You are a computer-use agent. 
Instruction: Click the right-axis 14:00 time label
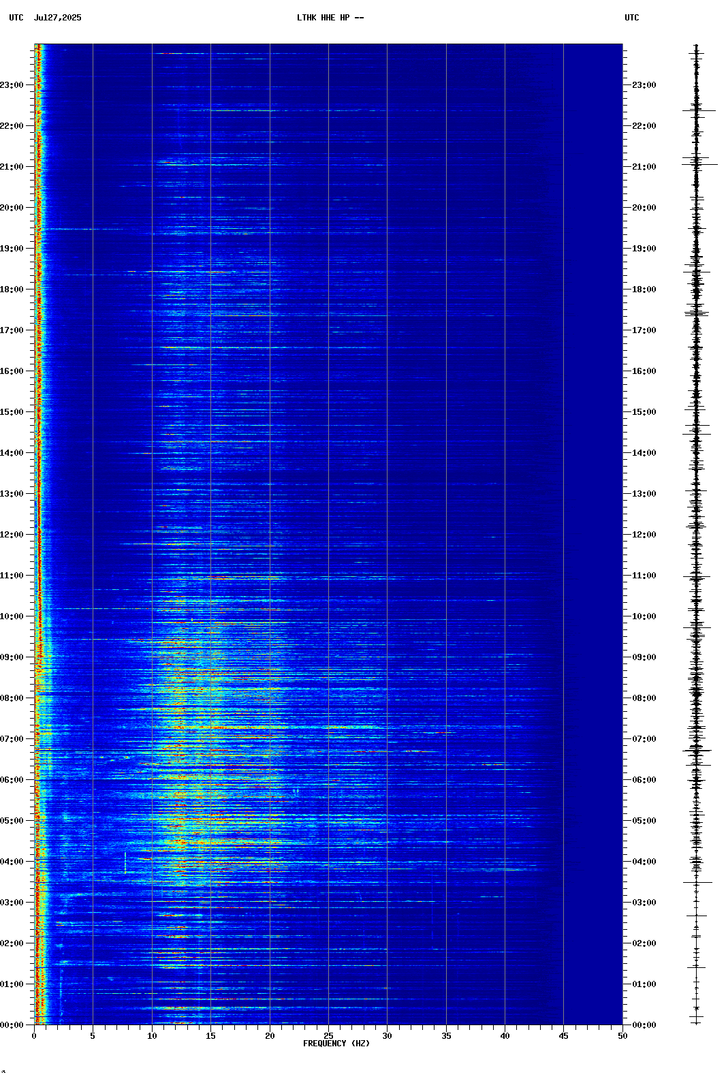pos(644,453)
